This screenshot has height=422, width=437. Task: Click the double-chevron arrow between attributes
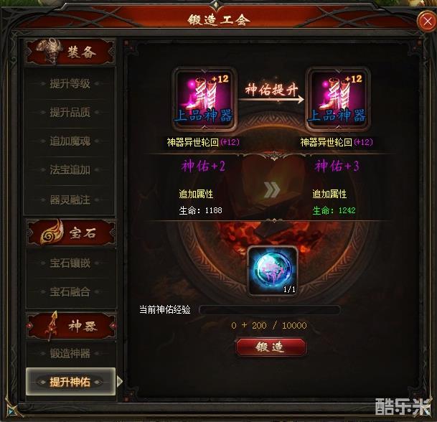click(x=272, y=190)
